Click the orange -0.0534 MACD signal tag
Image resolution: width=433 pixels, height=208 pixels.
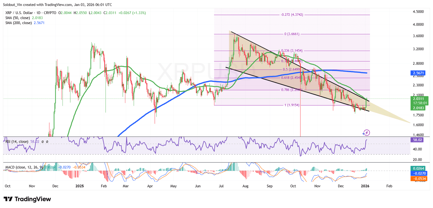pyautogui.click(x=419, y=179)
